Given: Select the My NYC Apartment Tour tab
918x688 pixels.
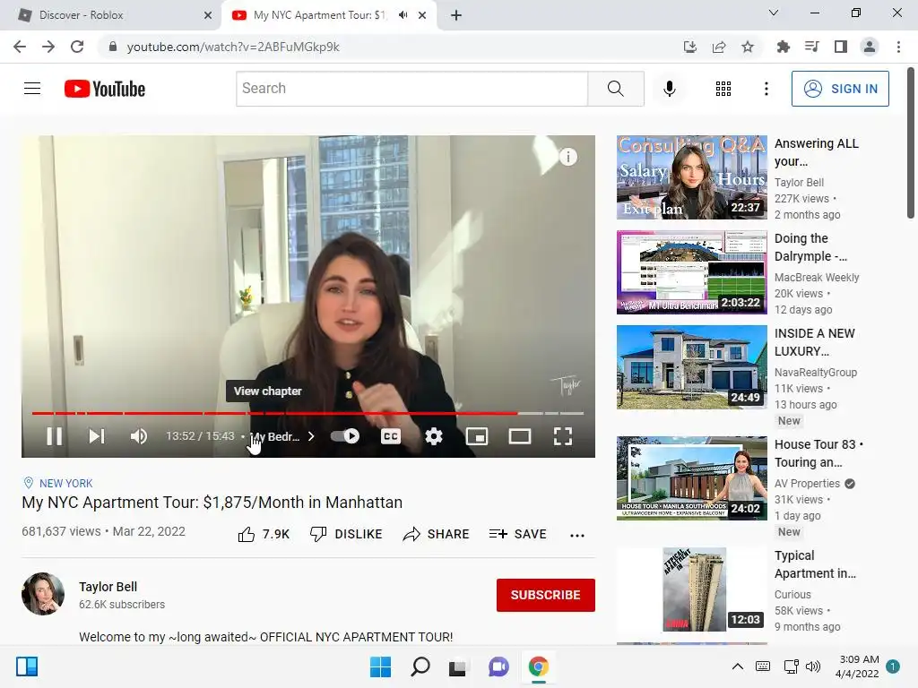Looking at the screenshot, I should pyautogui.click(x=320, y=15).
